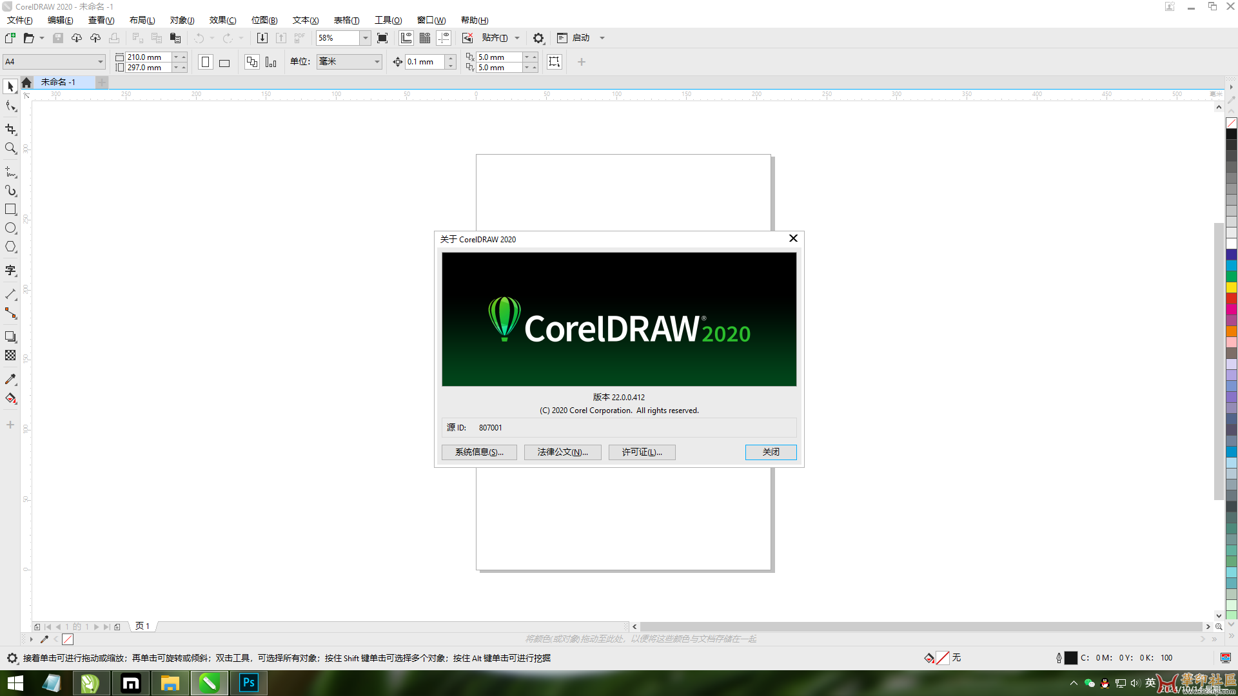The height and width of the screenshot is (696, 1238).
Task: Select the Pick tool in toolbox
Action: [10, 86]
